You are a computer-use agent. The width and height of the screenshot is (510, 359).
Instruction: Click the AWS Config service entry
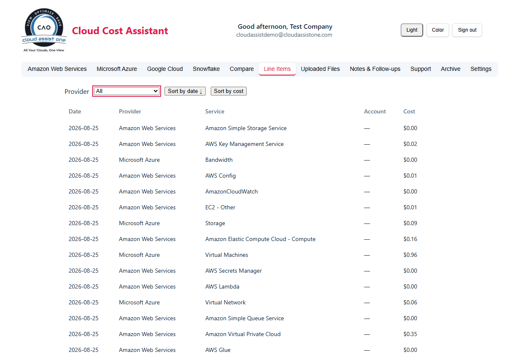click(x=220, y=176)
